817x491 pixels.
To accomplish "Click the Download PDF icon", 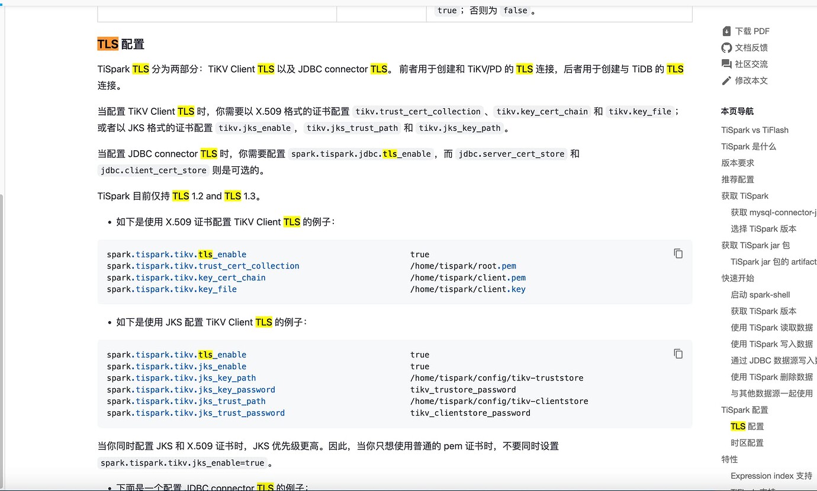I will (726, 31).
